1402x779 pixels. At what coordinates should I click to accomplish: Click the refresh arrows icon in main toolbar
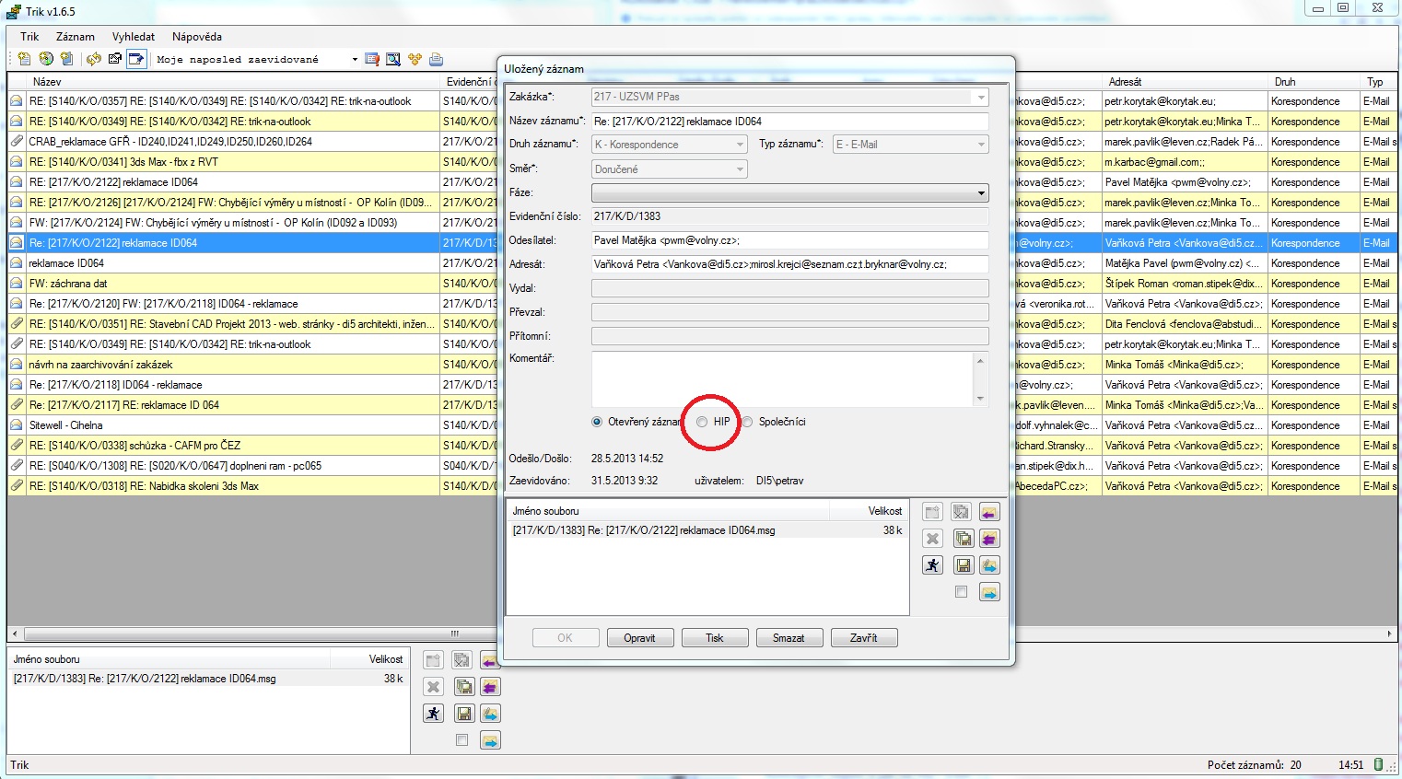point(94,59)
